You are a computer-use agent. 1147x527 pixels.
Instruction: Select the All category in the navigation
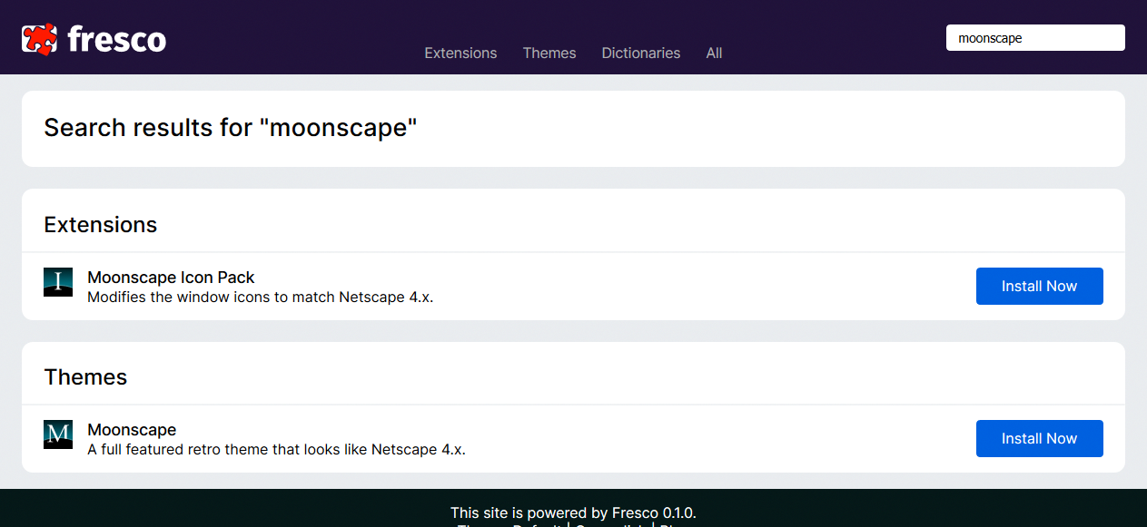click(x=714, y=53)
